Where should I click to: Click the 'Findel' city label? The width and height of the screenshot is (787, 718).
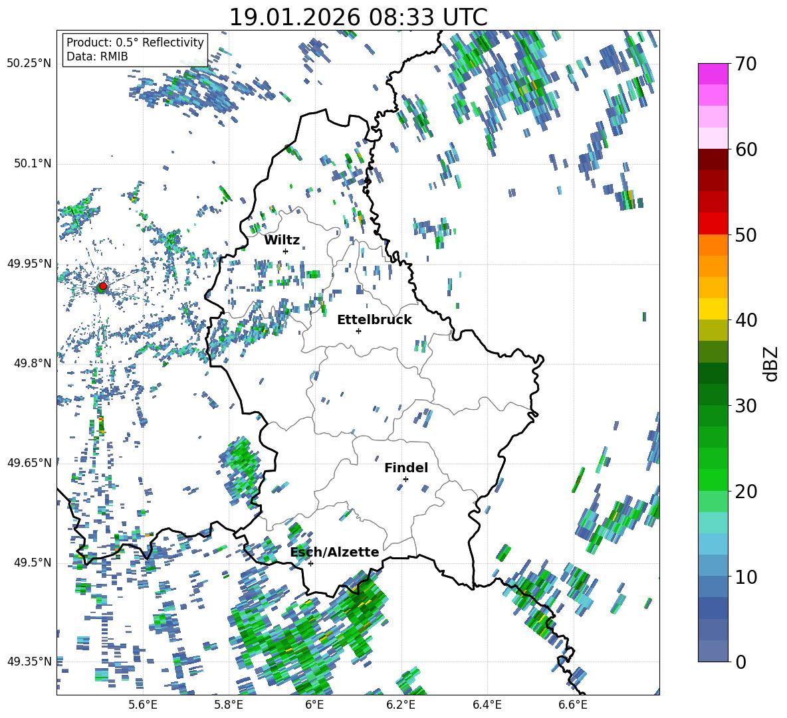coord(406,468)
